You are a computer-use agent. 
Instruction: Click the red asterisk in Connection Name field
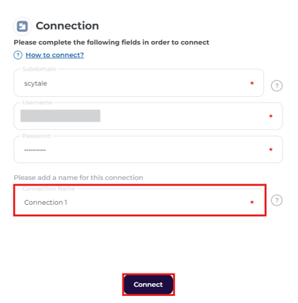(x=252, y=202)
